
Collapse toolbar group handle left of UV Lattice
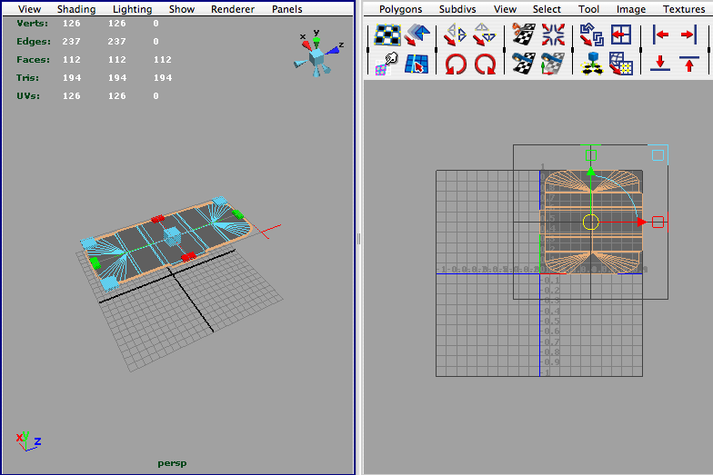(x=367, y=49)
